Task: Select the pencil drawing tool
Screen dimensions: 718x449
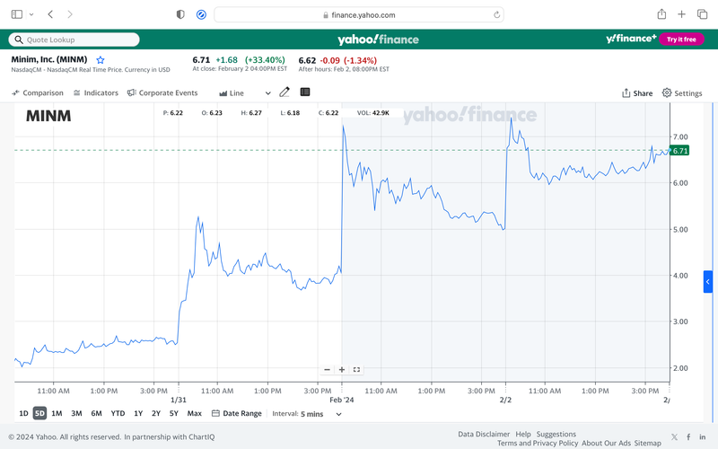Action: click(x=285, y=92)
